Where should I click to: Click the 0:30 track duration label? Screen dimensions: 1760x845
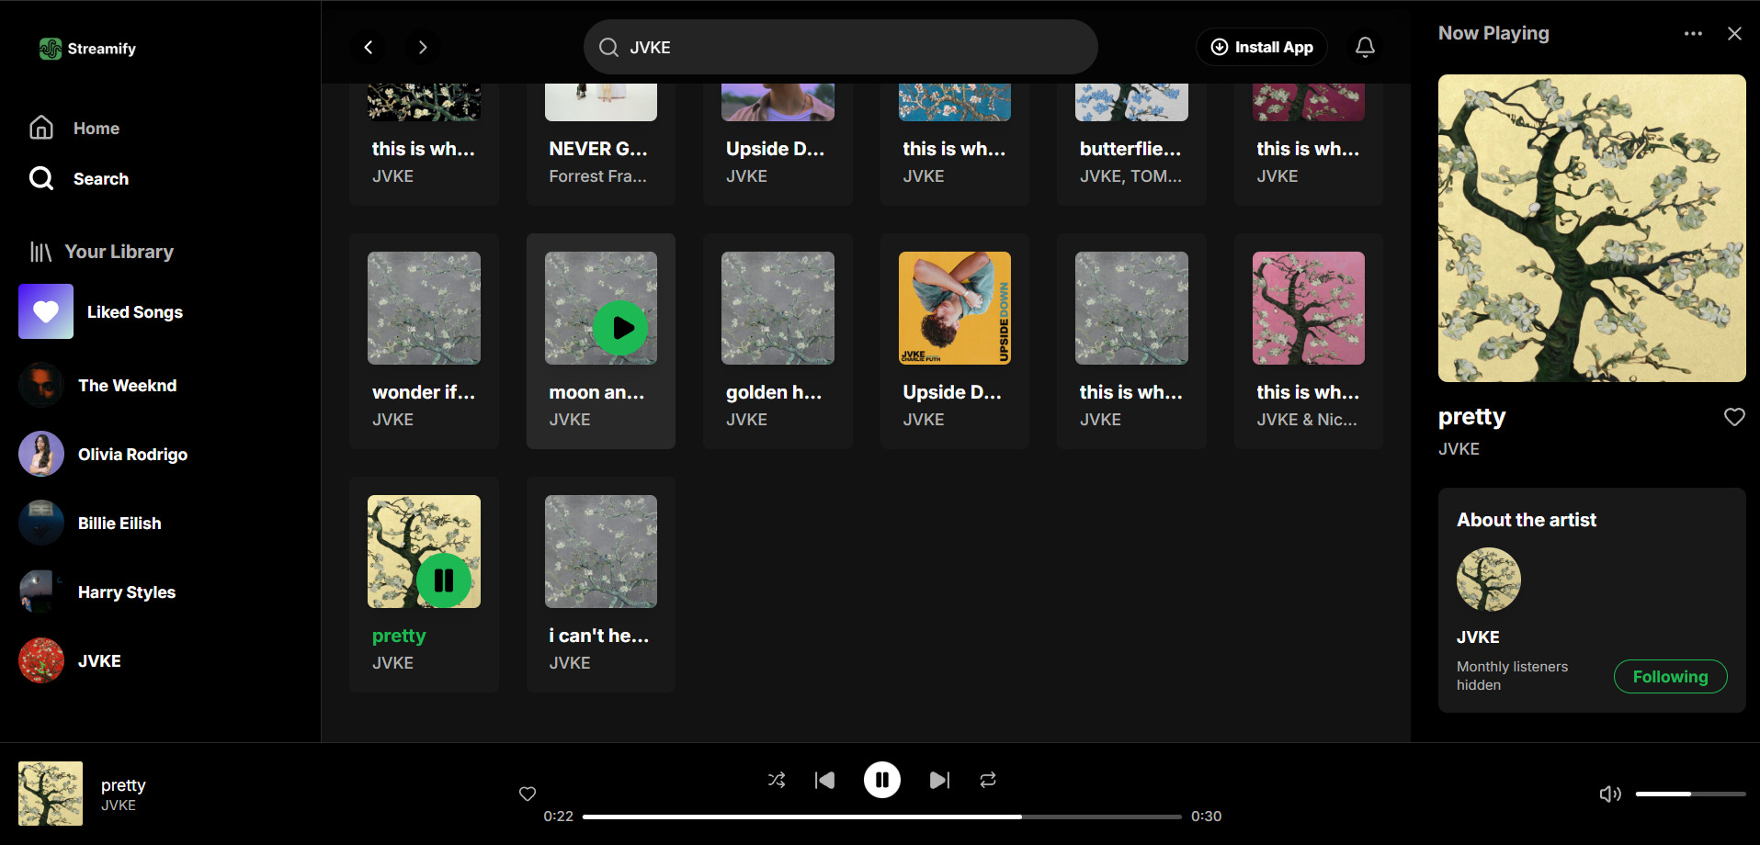click(1206, 816)
